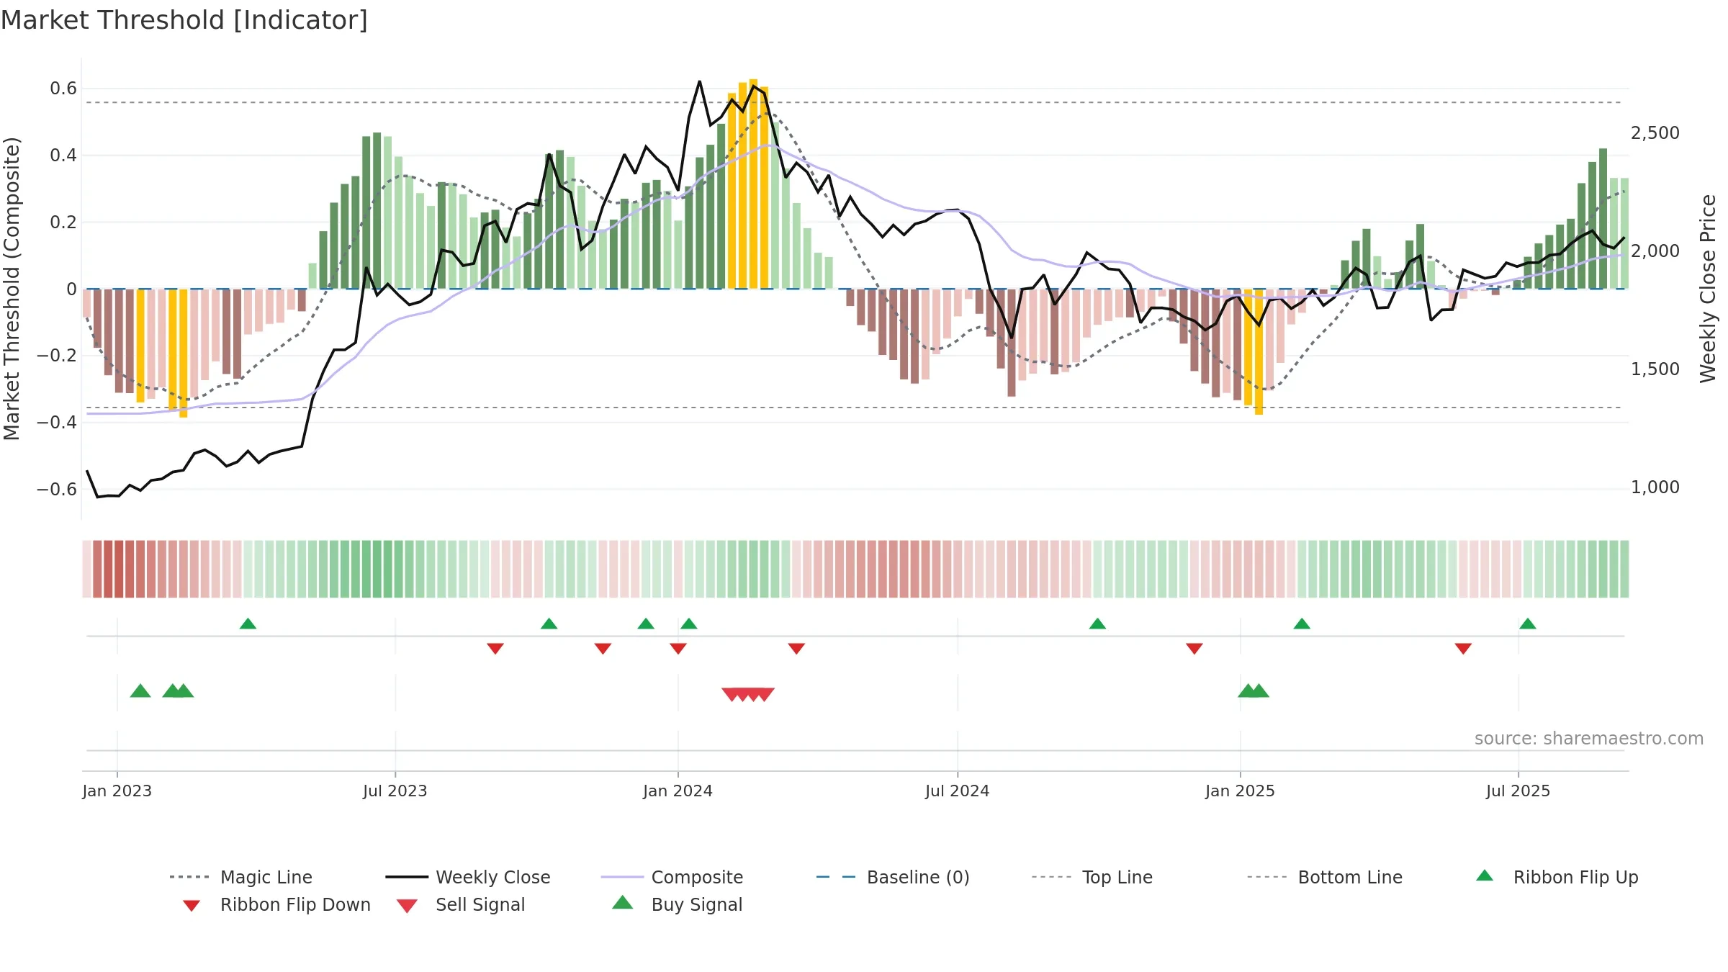Screen dimensions: 1728x972
Task: Click the Weekly Close Price axis title
Action: [1708, 288]
